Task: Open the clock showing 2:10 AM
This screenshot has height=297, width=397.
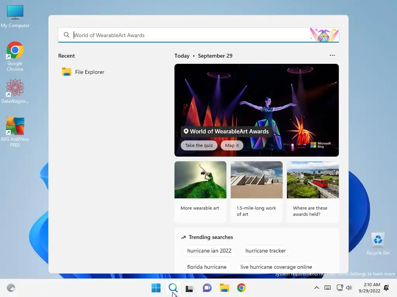Action: click(369, 288)
